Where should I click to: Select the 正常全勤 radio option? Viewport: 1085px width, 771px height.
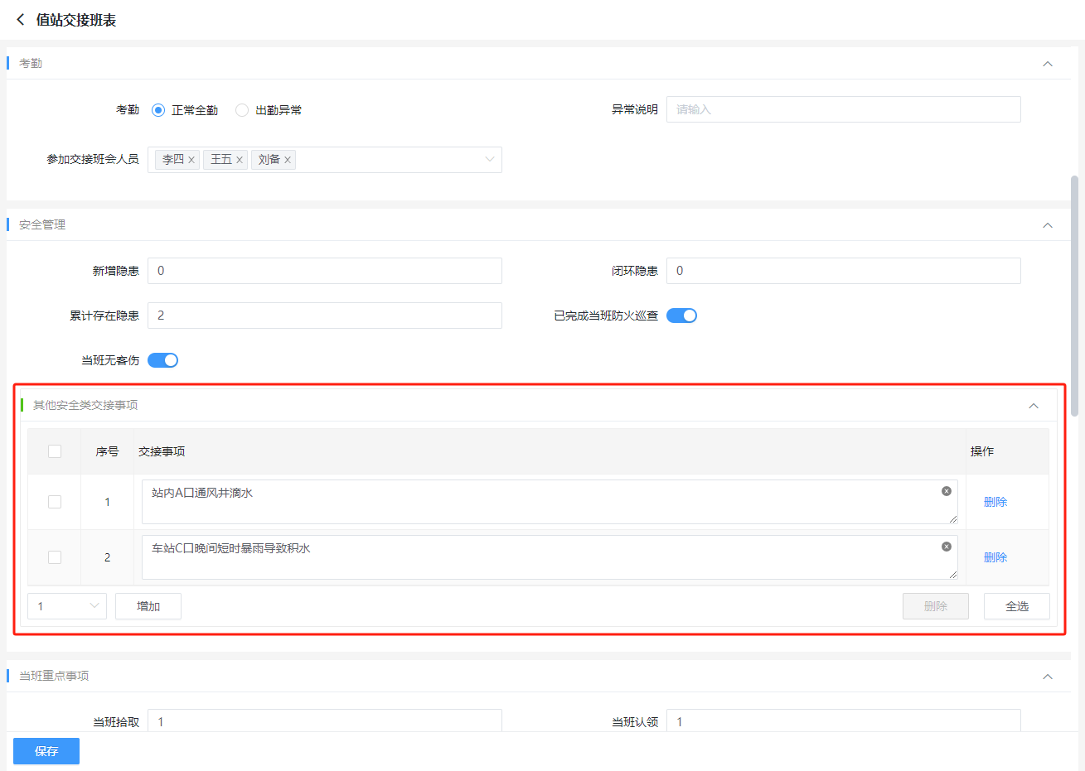[x=158, y=110]
